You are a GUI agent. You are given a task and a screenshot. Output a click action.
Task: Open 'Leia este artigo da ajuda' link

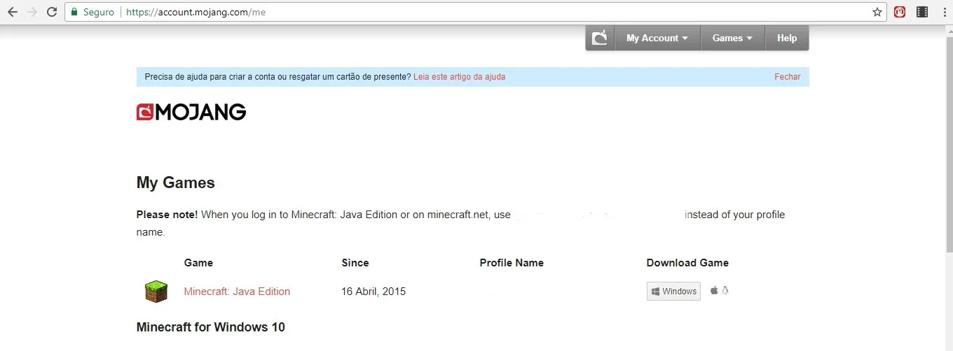click(x=459, y=77)
